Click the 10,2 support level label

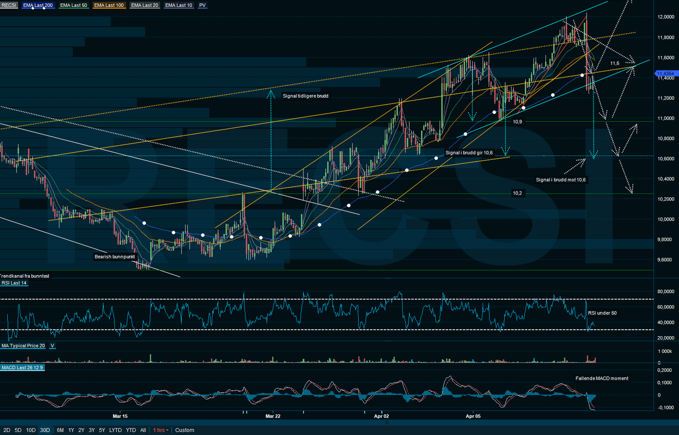coord(517,193)
